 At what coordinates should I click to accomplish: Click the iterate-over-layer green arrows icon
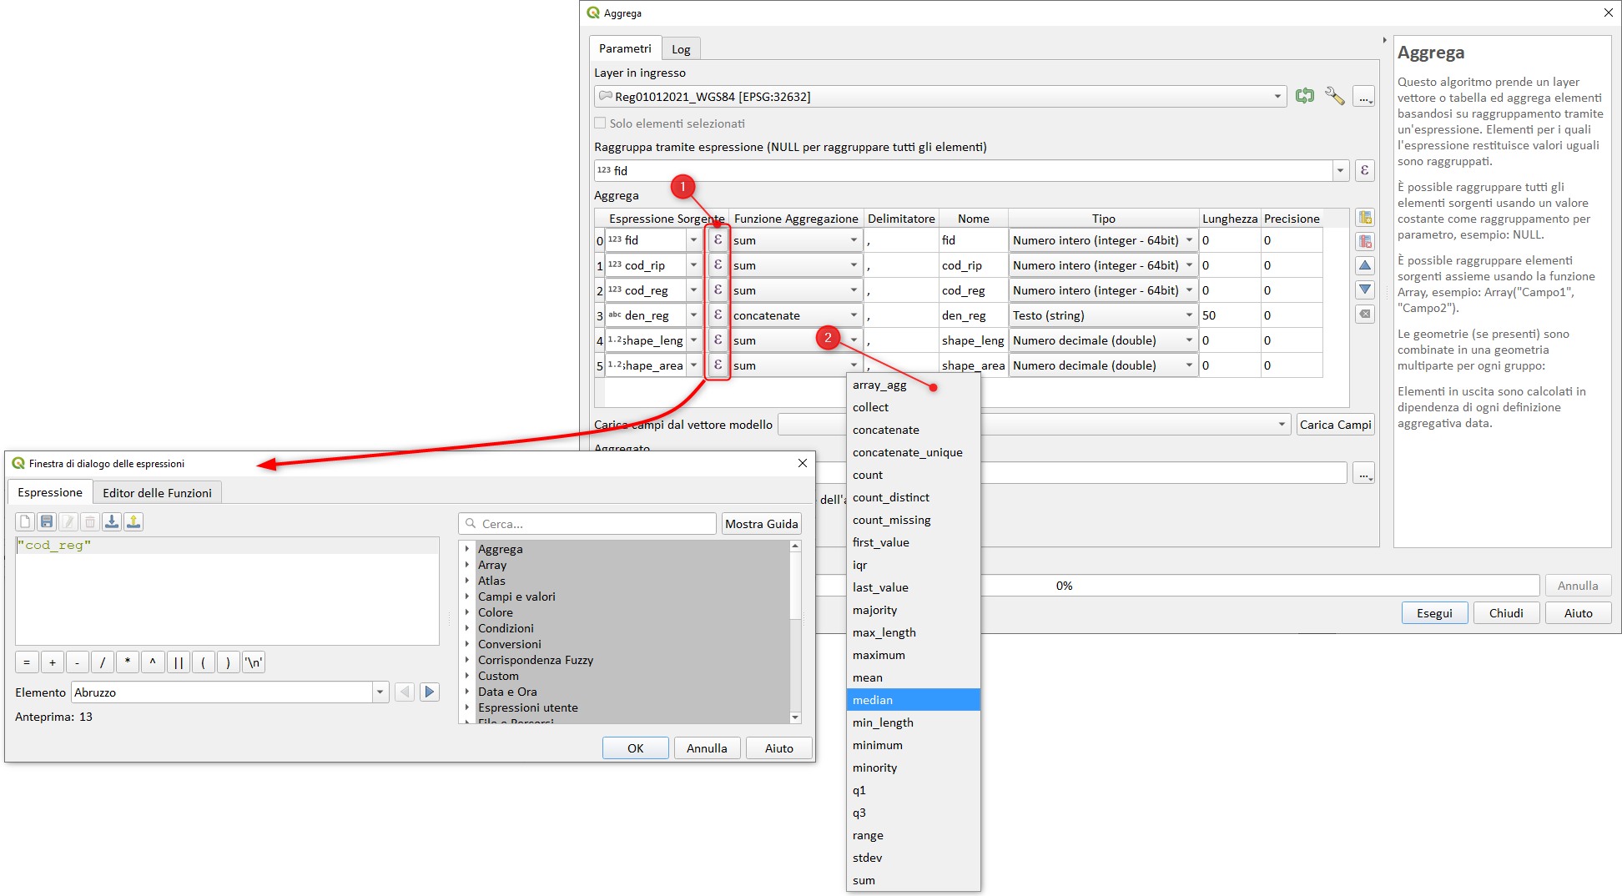pyautogui.click(x=1305, y=97)
